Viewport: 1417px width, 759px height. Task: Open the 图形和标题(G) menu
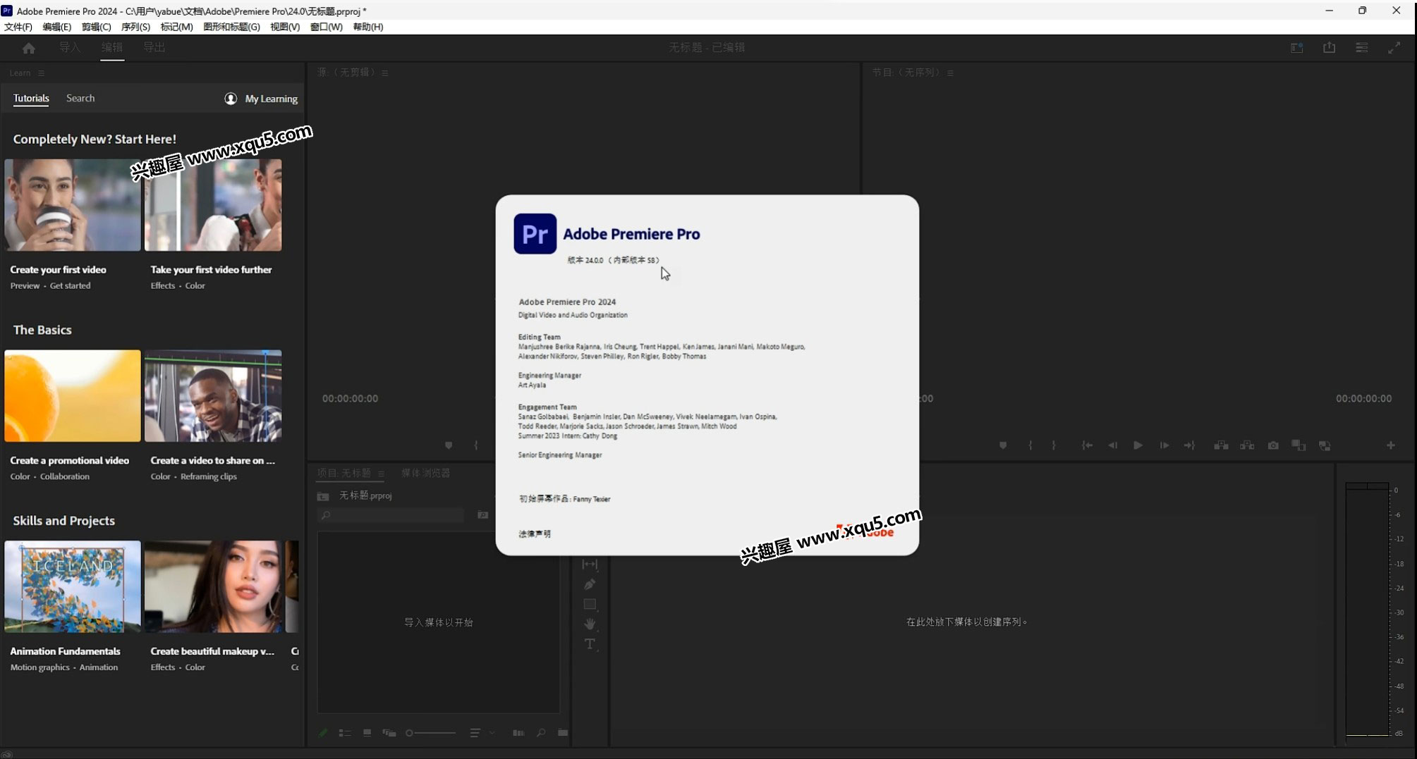[231, 27]
